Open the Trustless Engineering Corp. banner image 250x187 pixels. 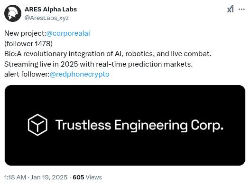125,125
